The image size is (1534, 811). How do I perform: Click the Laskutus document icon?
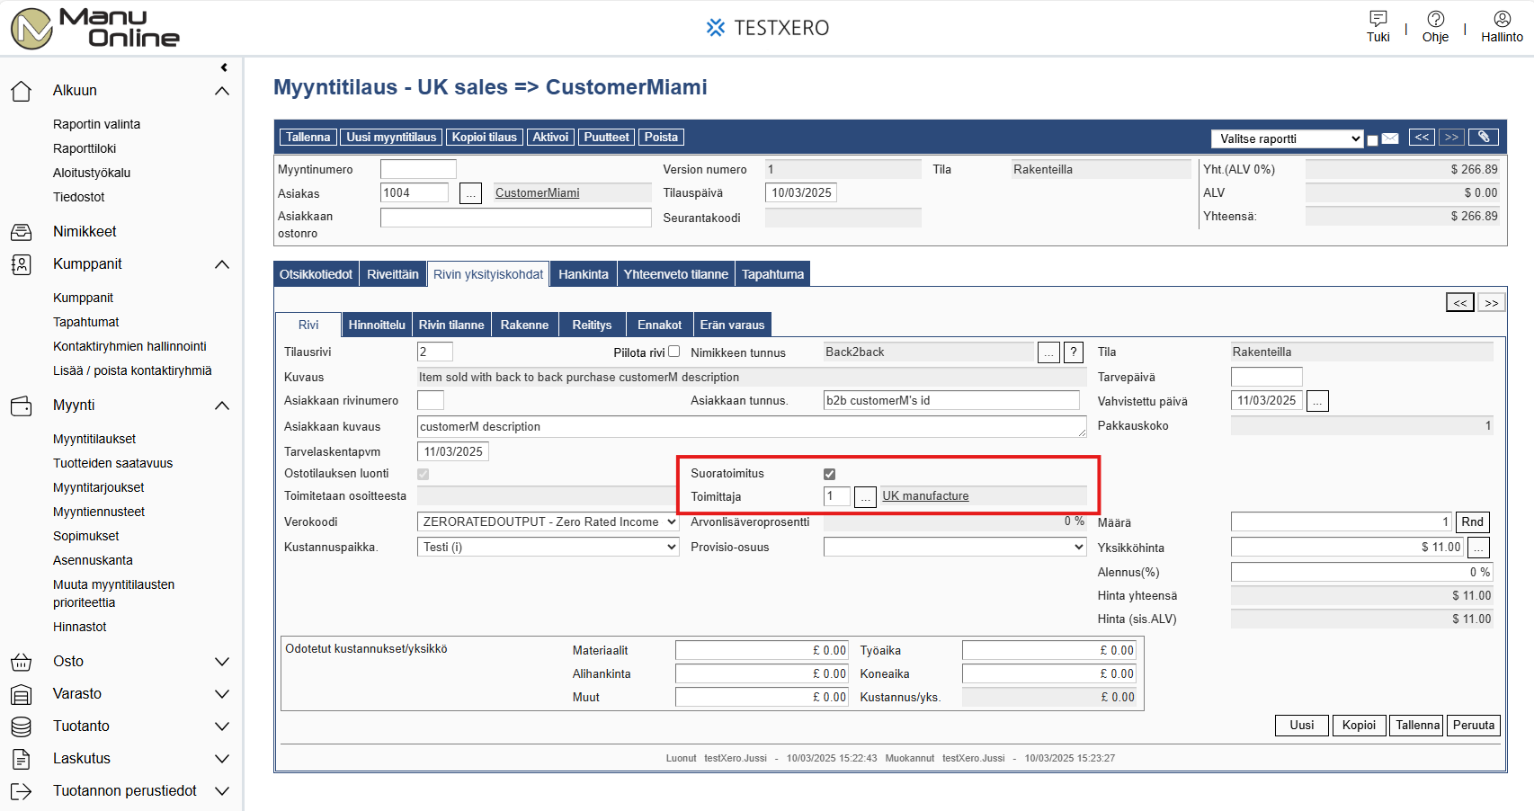tap(21, 759)
